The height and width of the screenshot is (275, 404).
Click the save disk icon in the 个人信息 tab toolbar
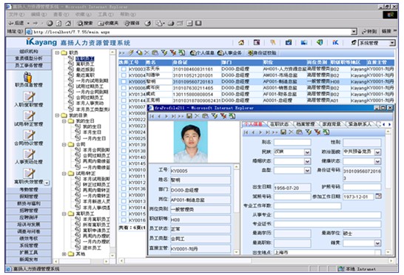(283, 132)
